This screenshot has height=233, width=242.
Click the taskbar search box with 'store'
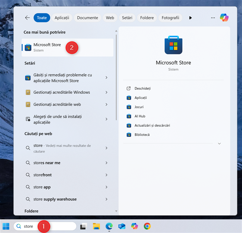pyautogui.click(x=45, y=226)
